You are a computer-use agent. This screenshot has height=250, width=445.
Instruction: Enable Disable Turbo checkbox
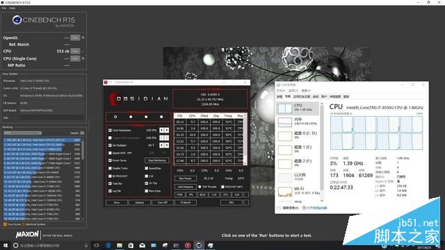click(x=110, y=168)
